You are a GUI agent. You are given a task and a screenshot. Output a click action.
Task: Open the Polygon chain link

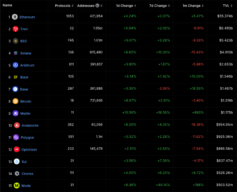tap(27, 137)
